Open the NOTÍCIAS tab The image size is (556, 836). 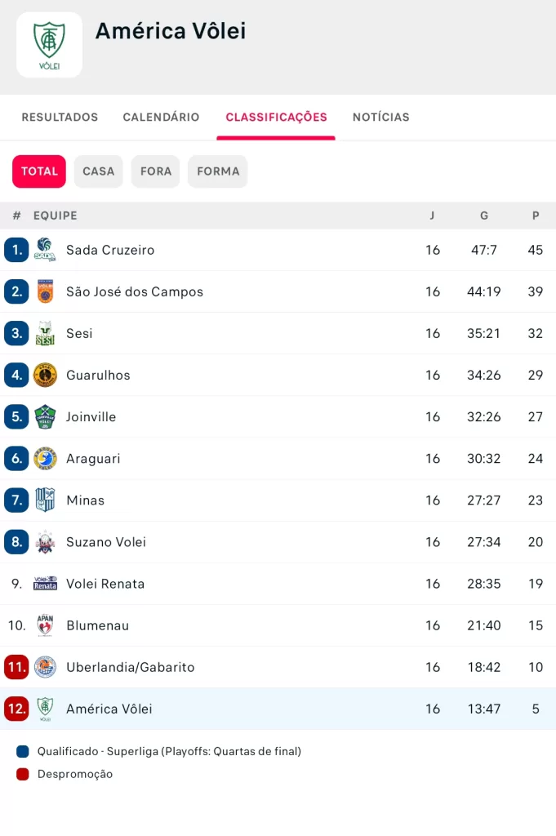[381, 118]
